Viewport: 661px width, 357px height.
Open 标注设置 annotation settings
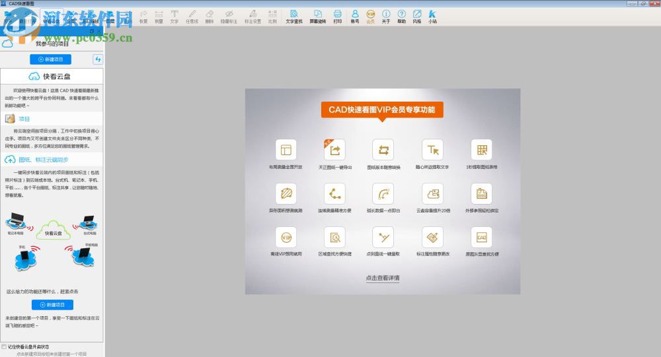[x=253, y=17]
